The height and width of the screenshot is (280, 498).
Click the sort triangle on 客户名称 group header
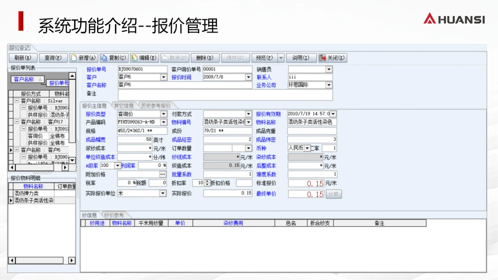[40, 79]
